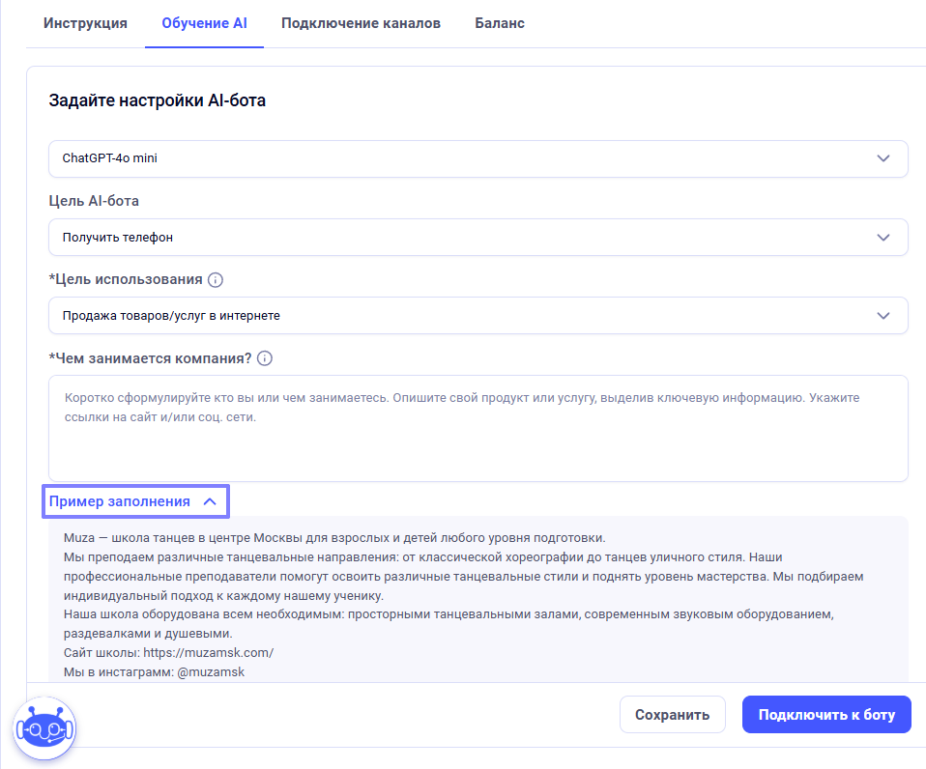Click the chevron arrow in the Продажа товаров/услуг field
926x769 pixels.
tap(883, 316)
